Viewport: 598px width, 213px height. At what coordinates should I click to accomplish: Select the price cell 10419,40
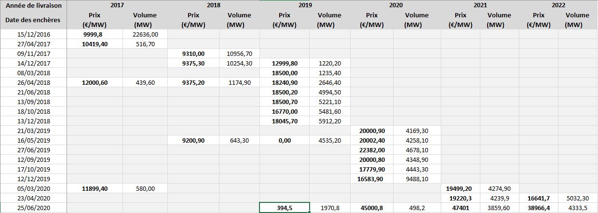tap(95, 44)
